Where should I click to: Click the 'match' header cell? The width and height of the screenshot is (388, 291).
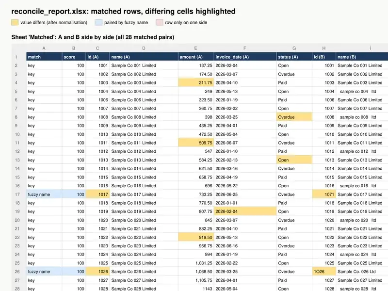click(44, 57)
